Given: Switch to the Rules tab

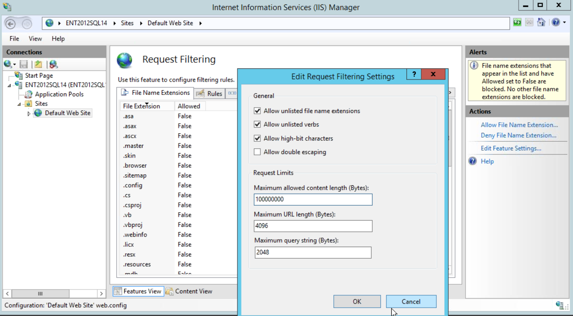Looking at the screenshot, I should (215, 93).
